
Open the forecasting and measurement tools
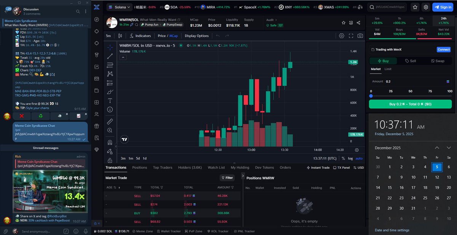point(110,83)
